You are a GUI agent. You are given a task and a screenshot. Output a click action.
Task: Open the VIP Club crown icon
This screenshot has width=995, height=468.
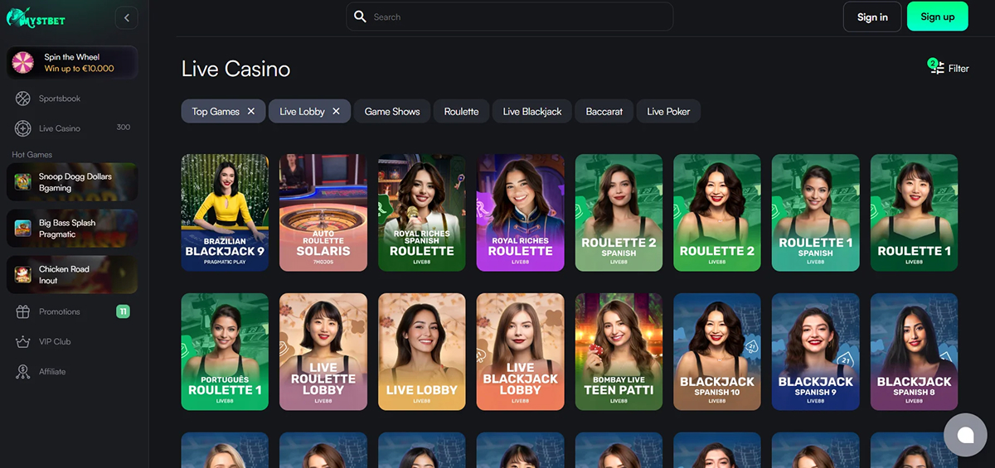(x=23, y=342)
